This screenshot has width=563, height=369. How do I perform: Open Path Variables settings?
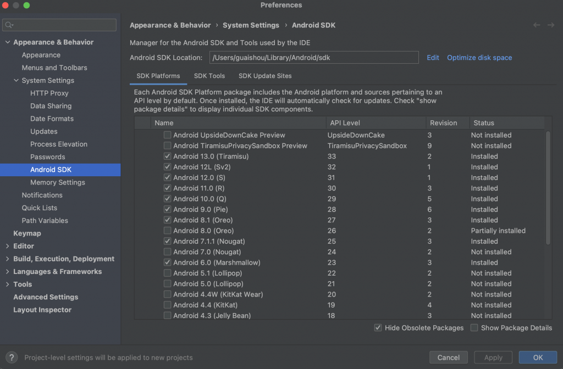point(45,221)
